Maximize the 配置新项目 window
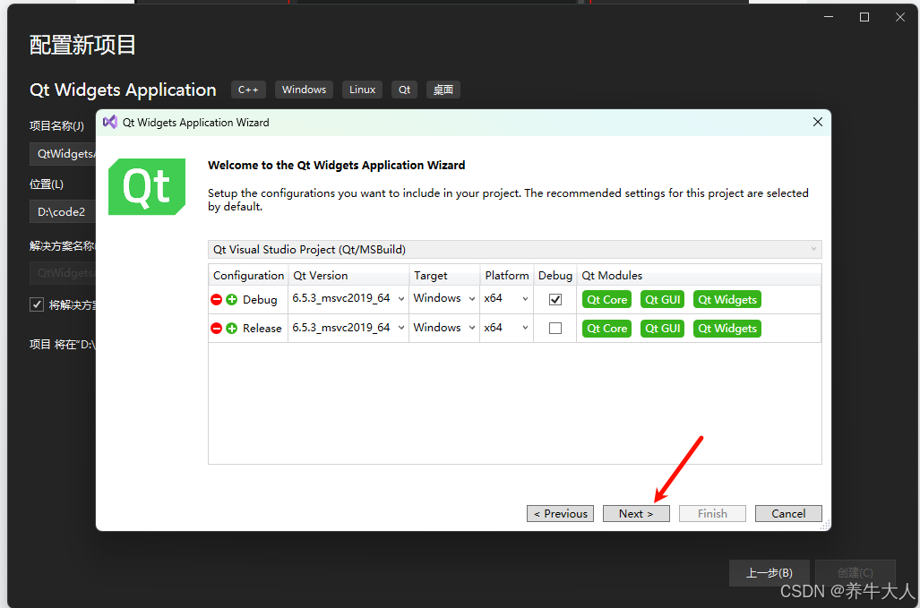Image resolution: width=920 pixels, height=608 pixels. (864, 17)
